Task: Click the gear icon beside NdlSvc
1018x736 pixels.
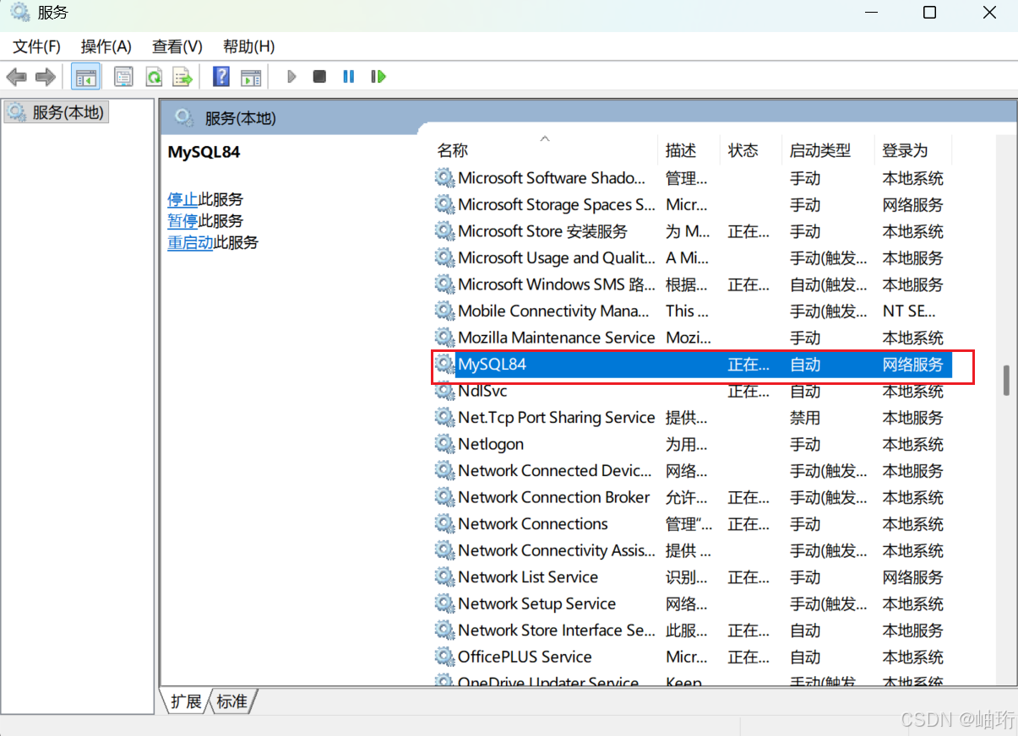Action: tap(444, 391)
